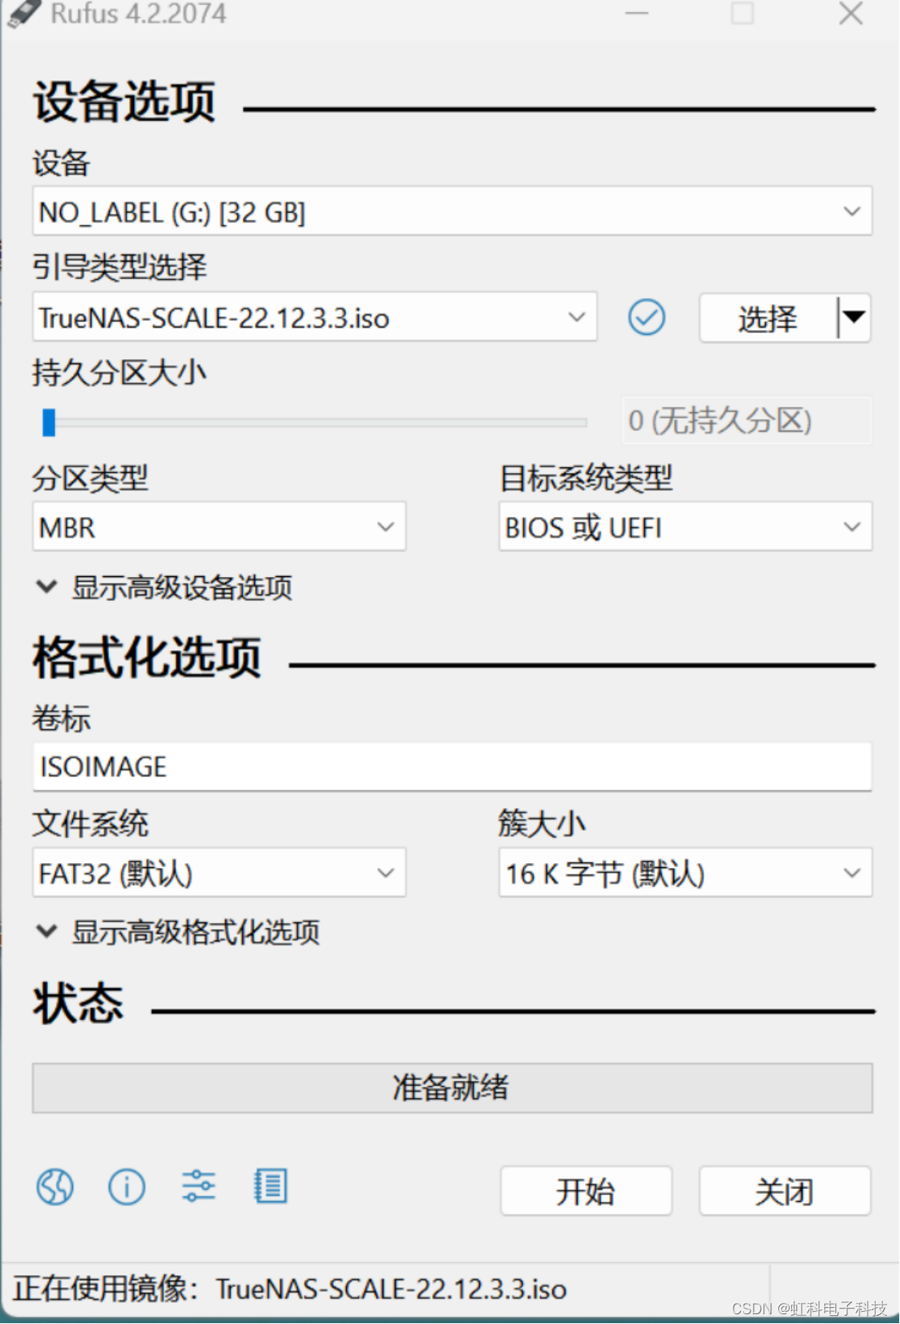Click the 持久分区大小 label
The image size is (900, 1324).
click(119, 372)
